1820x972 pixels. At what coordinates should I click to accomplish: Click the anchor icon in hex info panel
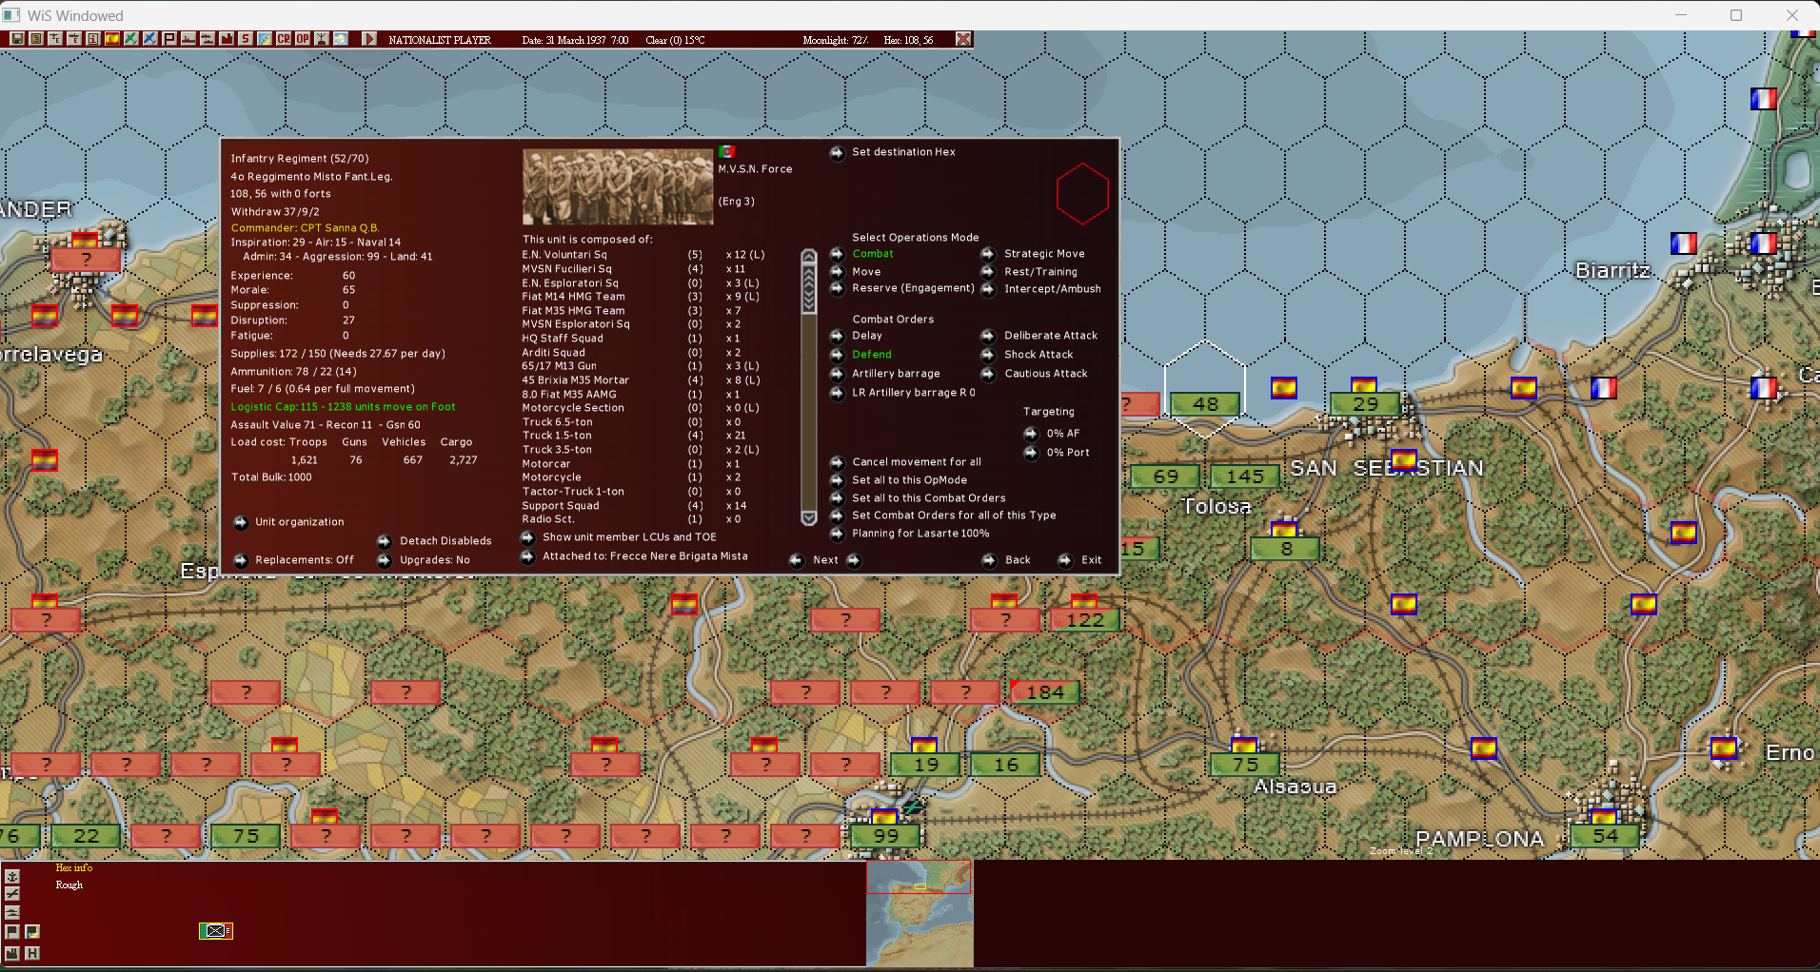pyautogui.click(x=12, y=876)
